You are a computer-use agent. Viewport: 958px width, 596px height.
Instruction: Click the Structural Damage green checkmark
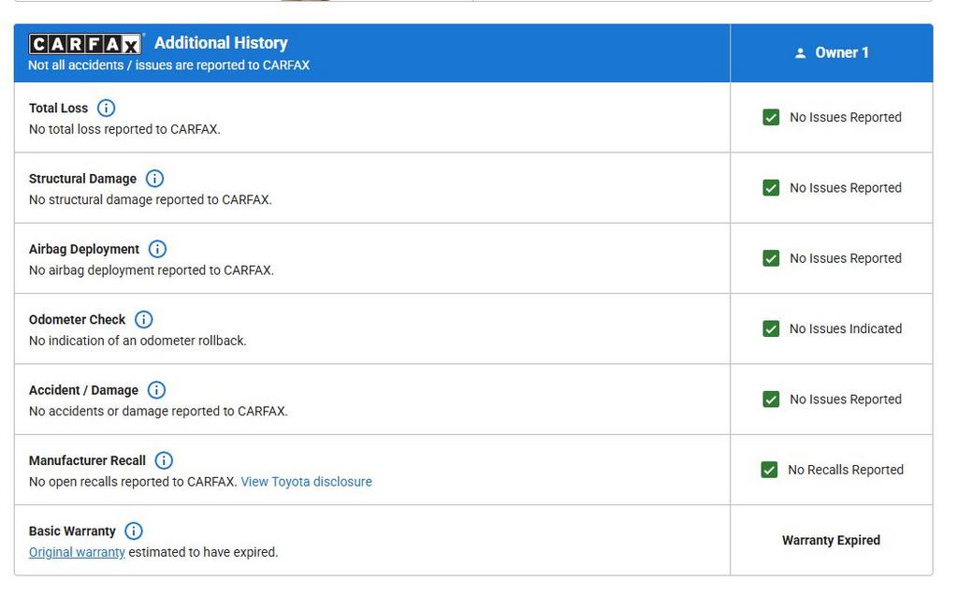(771, 188)
